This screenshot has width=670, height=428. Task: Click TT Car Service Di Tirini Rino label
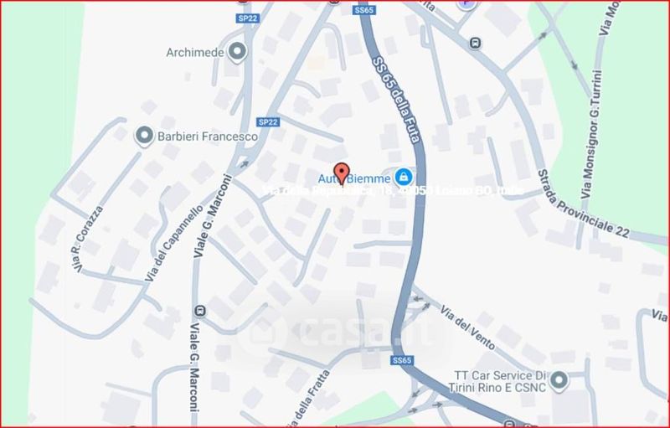497,381
